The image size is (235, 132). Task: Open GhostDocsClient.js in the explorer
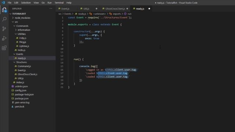[28, 74]
